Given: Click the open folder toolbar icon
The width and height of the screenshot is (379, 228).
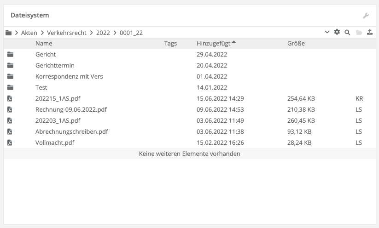Looking at the screenshot, I should point(359,32).
